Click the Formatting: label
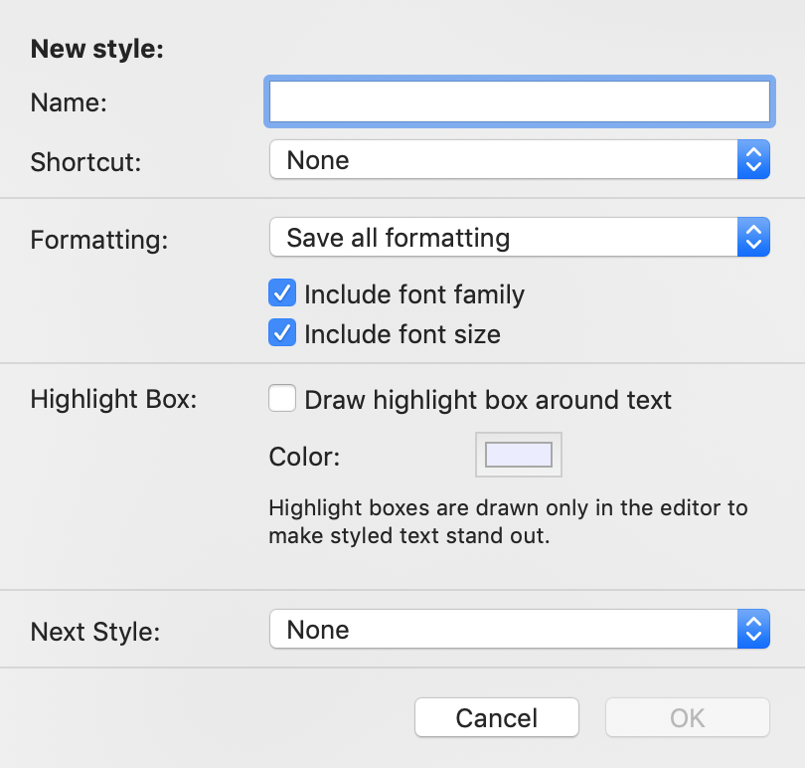Screen dimensions: 805x768 [99, 240]
